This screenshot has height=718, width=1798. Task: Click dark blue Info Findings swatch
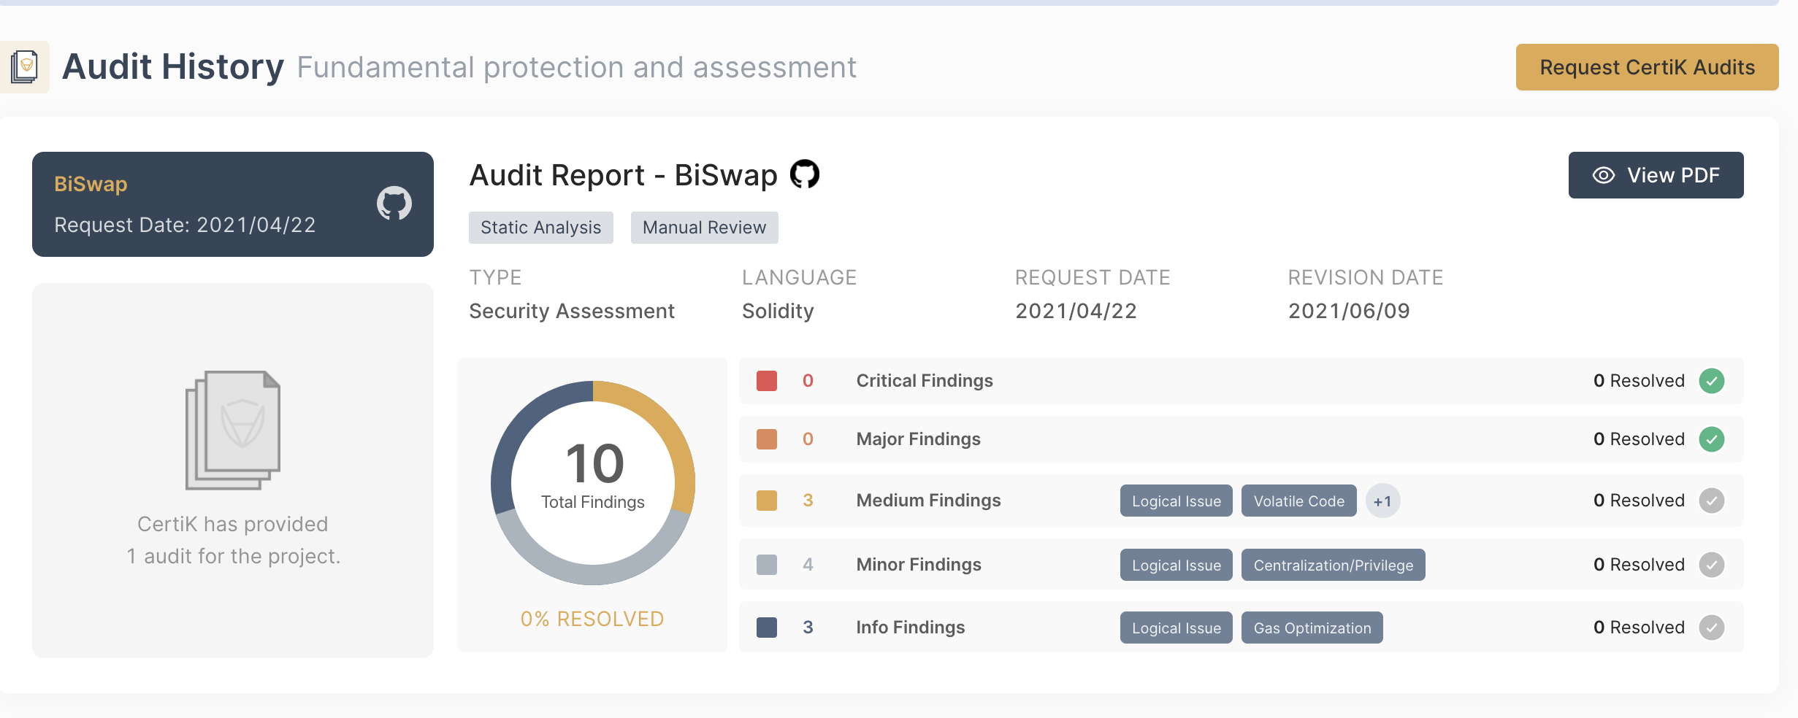pos(767,628)
